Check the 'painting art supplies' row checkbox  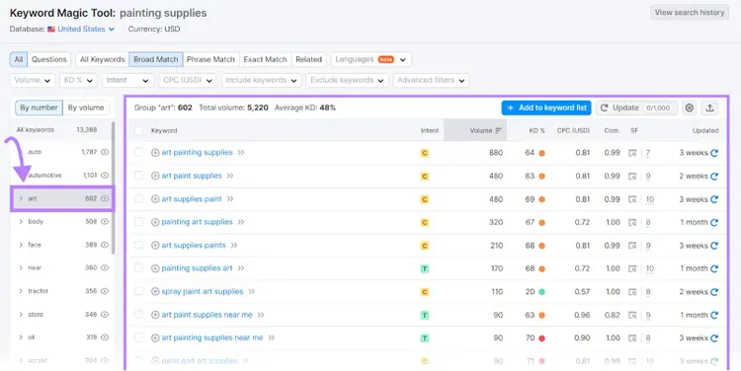[x=138, y=222]
